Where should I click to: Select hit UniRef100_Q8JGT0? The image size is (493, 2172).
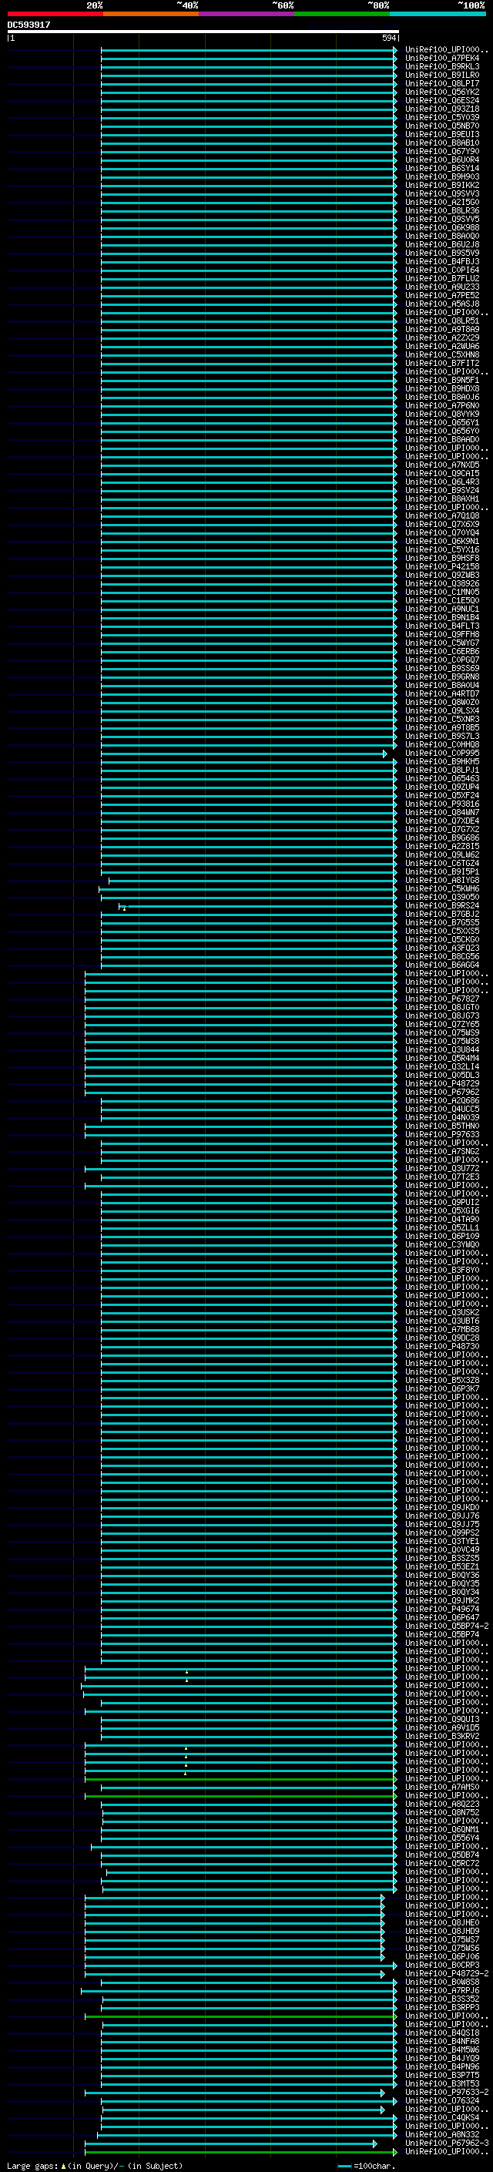pyautogui.click(x=442, y=1008)
